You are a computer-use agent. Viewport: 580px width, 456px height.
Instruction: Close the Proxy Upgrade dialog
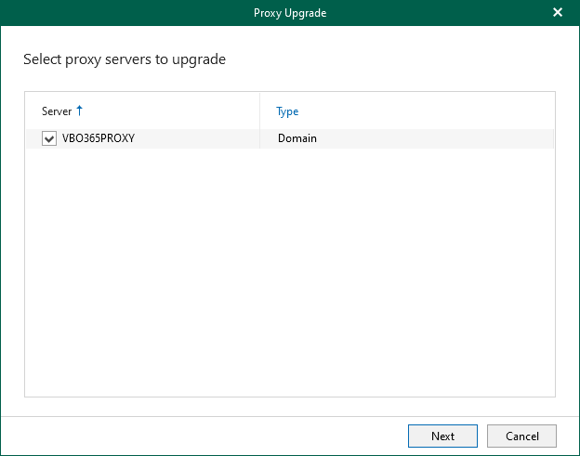pos(558,13)
